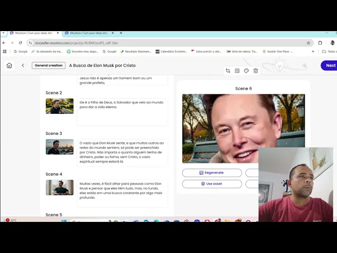Edit the Scene 1 text about Jesus
The width and height of the screenshot is (337, 253).
pyautogui.click(x=123, y=80)
